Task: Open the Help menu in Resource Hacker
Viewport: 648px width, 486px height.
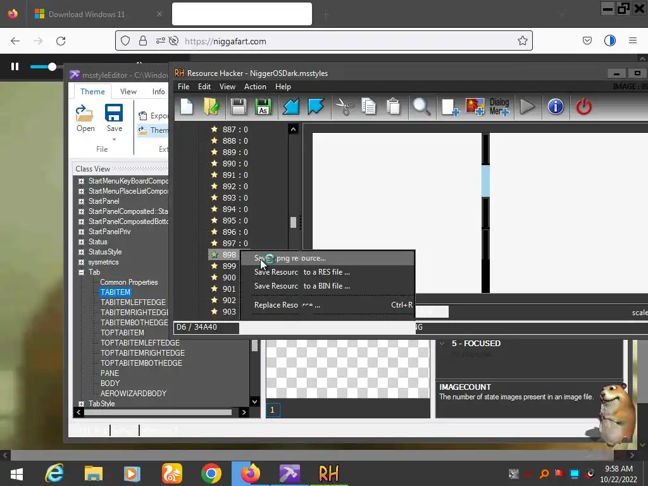Action: [x=283, y=86]
